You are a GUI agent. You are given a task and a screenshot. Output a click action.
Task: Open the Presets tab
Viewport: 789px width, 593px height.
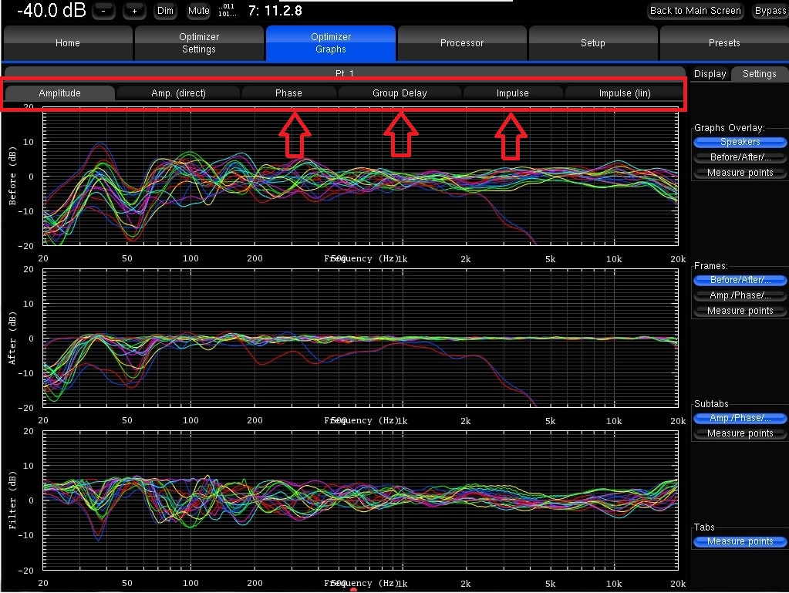point(723,43)
